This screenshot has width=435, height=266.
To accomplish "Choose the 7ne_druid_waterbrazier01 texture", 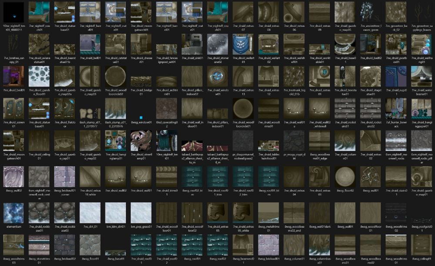I will click(422, 77).
